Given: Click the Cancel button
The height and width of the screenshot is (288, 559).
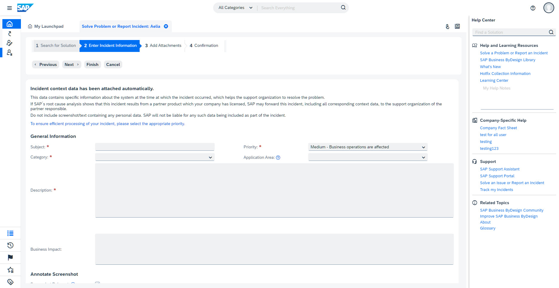Looking at the screenshot, I should (113, 64).
